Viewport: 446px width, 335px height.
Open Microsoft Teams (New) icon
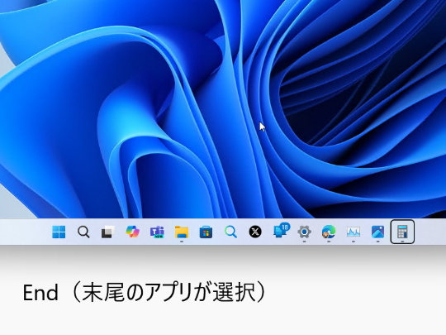pyautogui.click(x=157, y=232)
